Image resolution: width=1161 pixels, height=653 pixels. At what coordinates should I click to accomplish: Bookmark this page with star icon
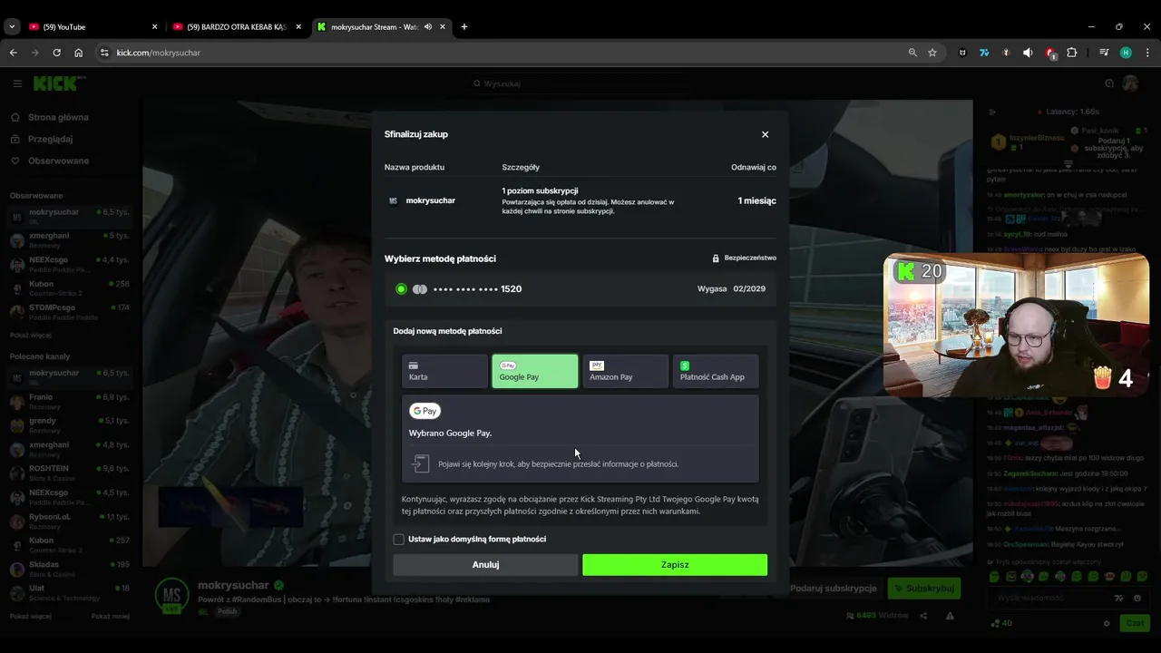click(932, 53)
